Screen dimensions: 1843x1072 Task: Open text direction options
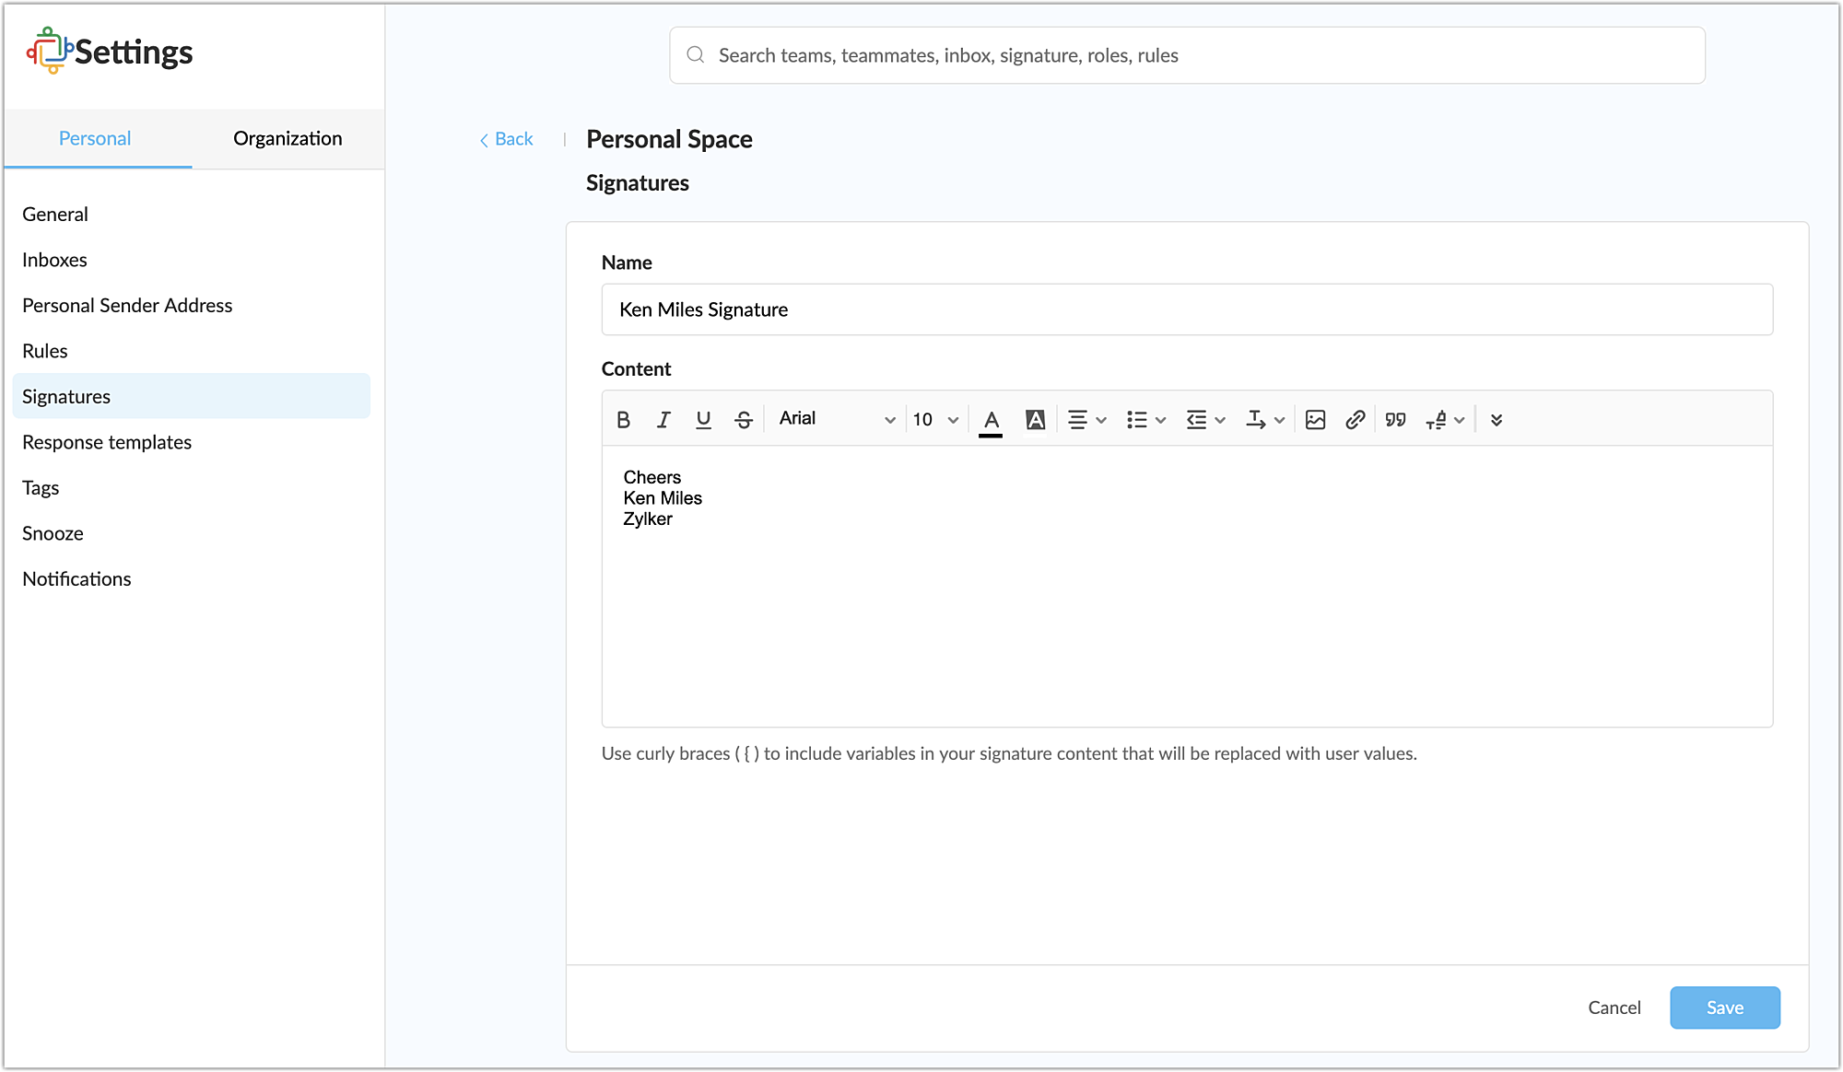pos(1264,420)
